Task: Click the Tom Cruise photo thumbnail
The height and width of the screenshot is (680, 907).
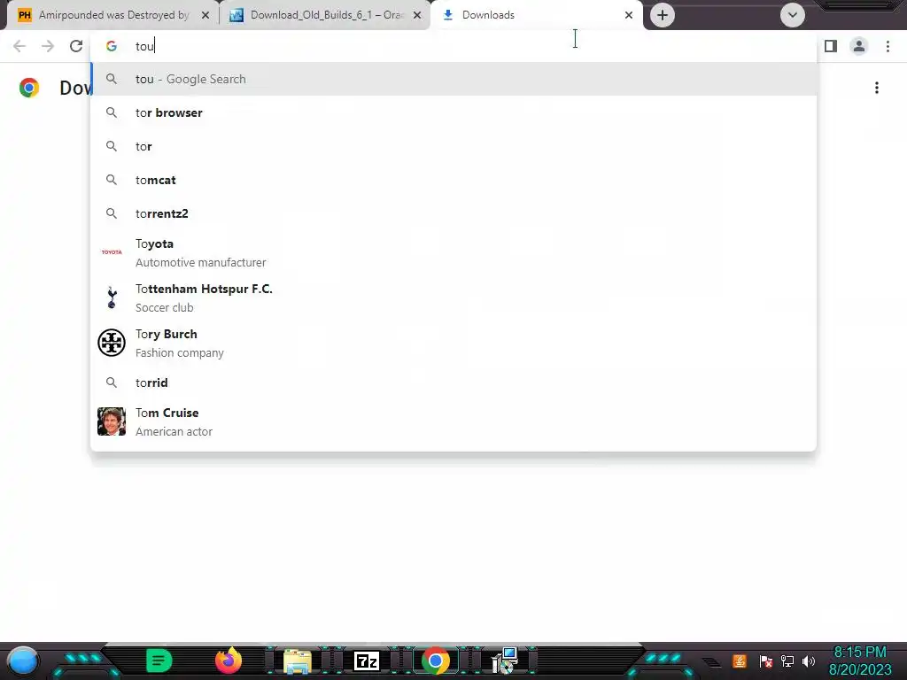Action: point(112,421)
